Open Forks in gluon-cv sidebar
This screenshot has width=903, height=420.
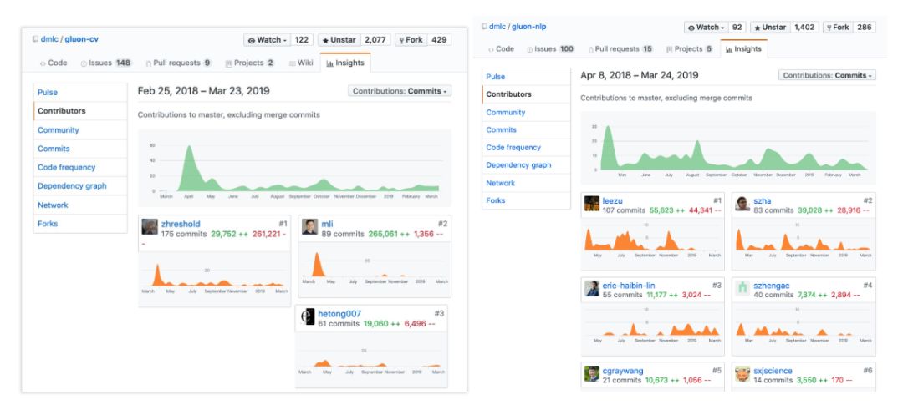click(x=80, y=223)
